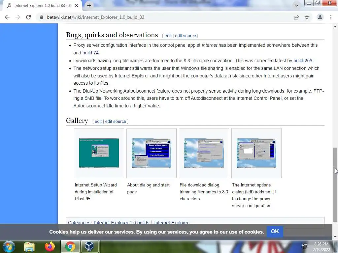
Task: Click the scrollbar down arrow
Action: click(x=335, y=237)
